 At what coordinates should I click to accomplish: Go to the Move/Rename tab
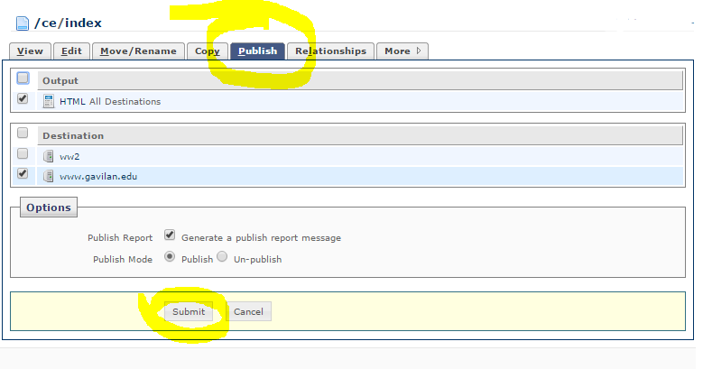139,51
